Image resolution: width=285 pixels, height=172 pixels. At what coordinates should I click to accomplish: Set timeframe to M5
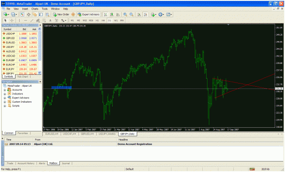tap(78, 21)
